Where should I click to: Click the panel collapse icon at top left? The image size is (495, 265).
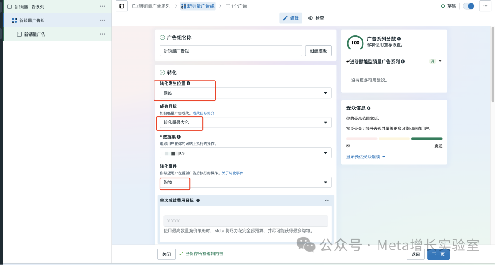tap(121, 6)
